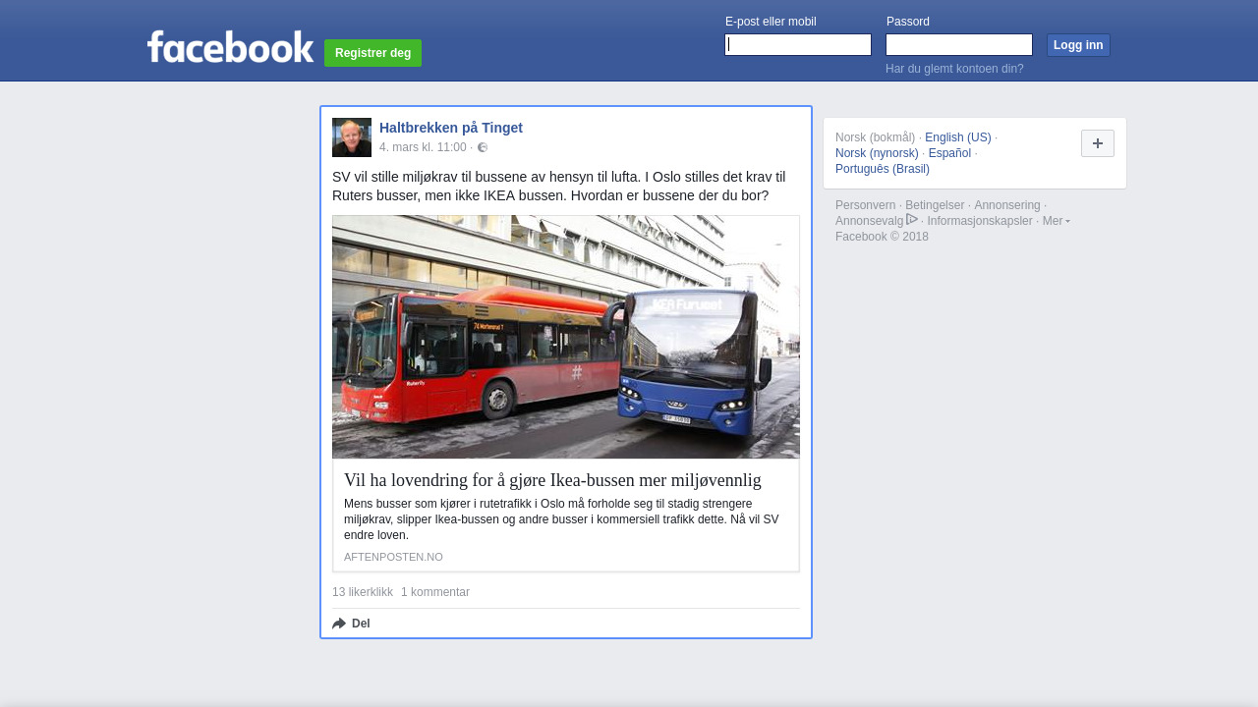Click the post timestamp 4. mars kl. 11:00

click(423, 147)
